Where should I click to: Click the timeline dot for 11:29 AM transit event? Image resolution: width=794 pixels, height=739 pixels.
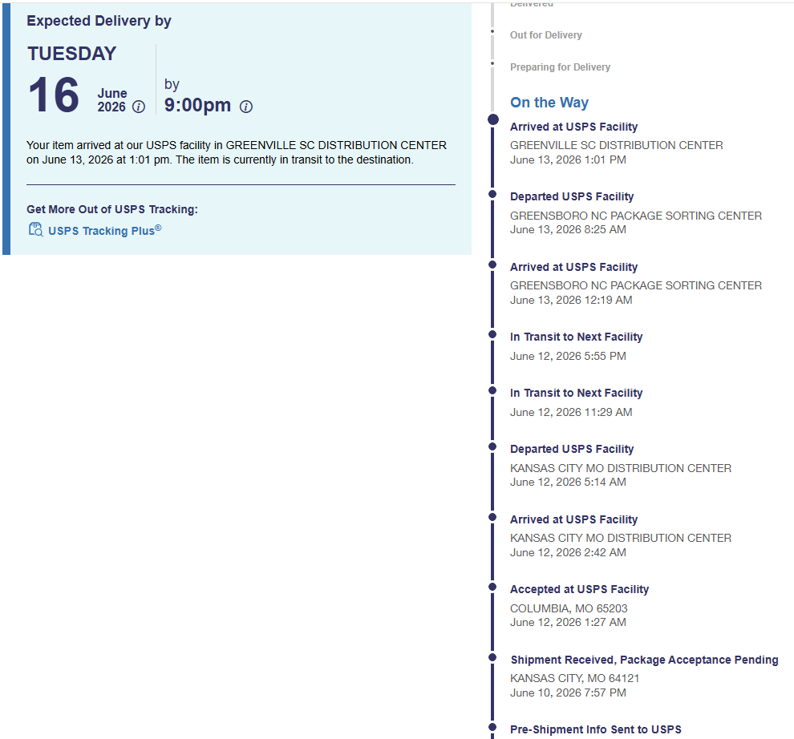coord(492,391)
